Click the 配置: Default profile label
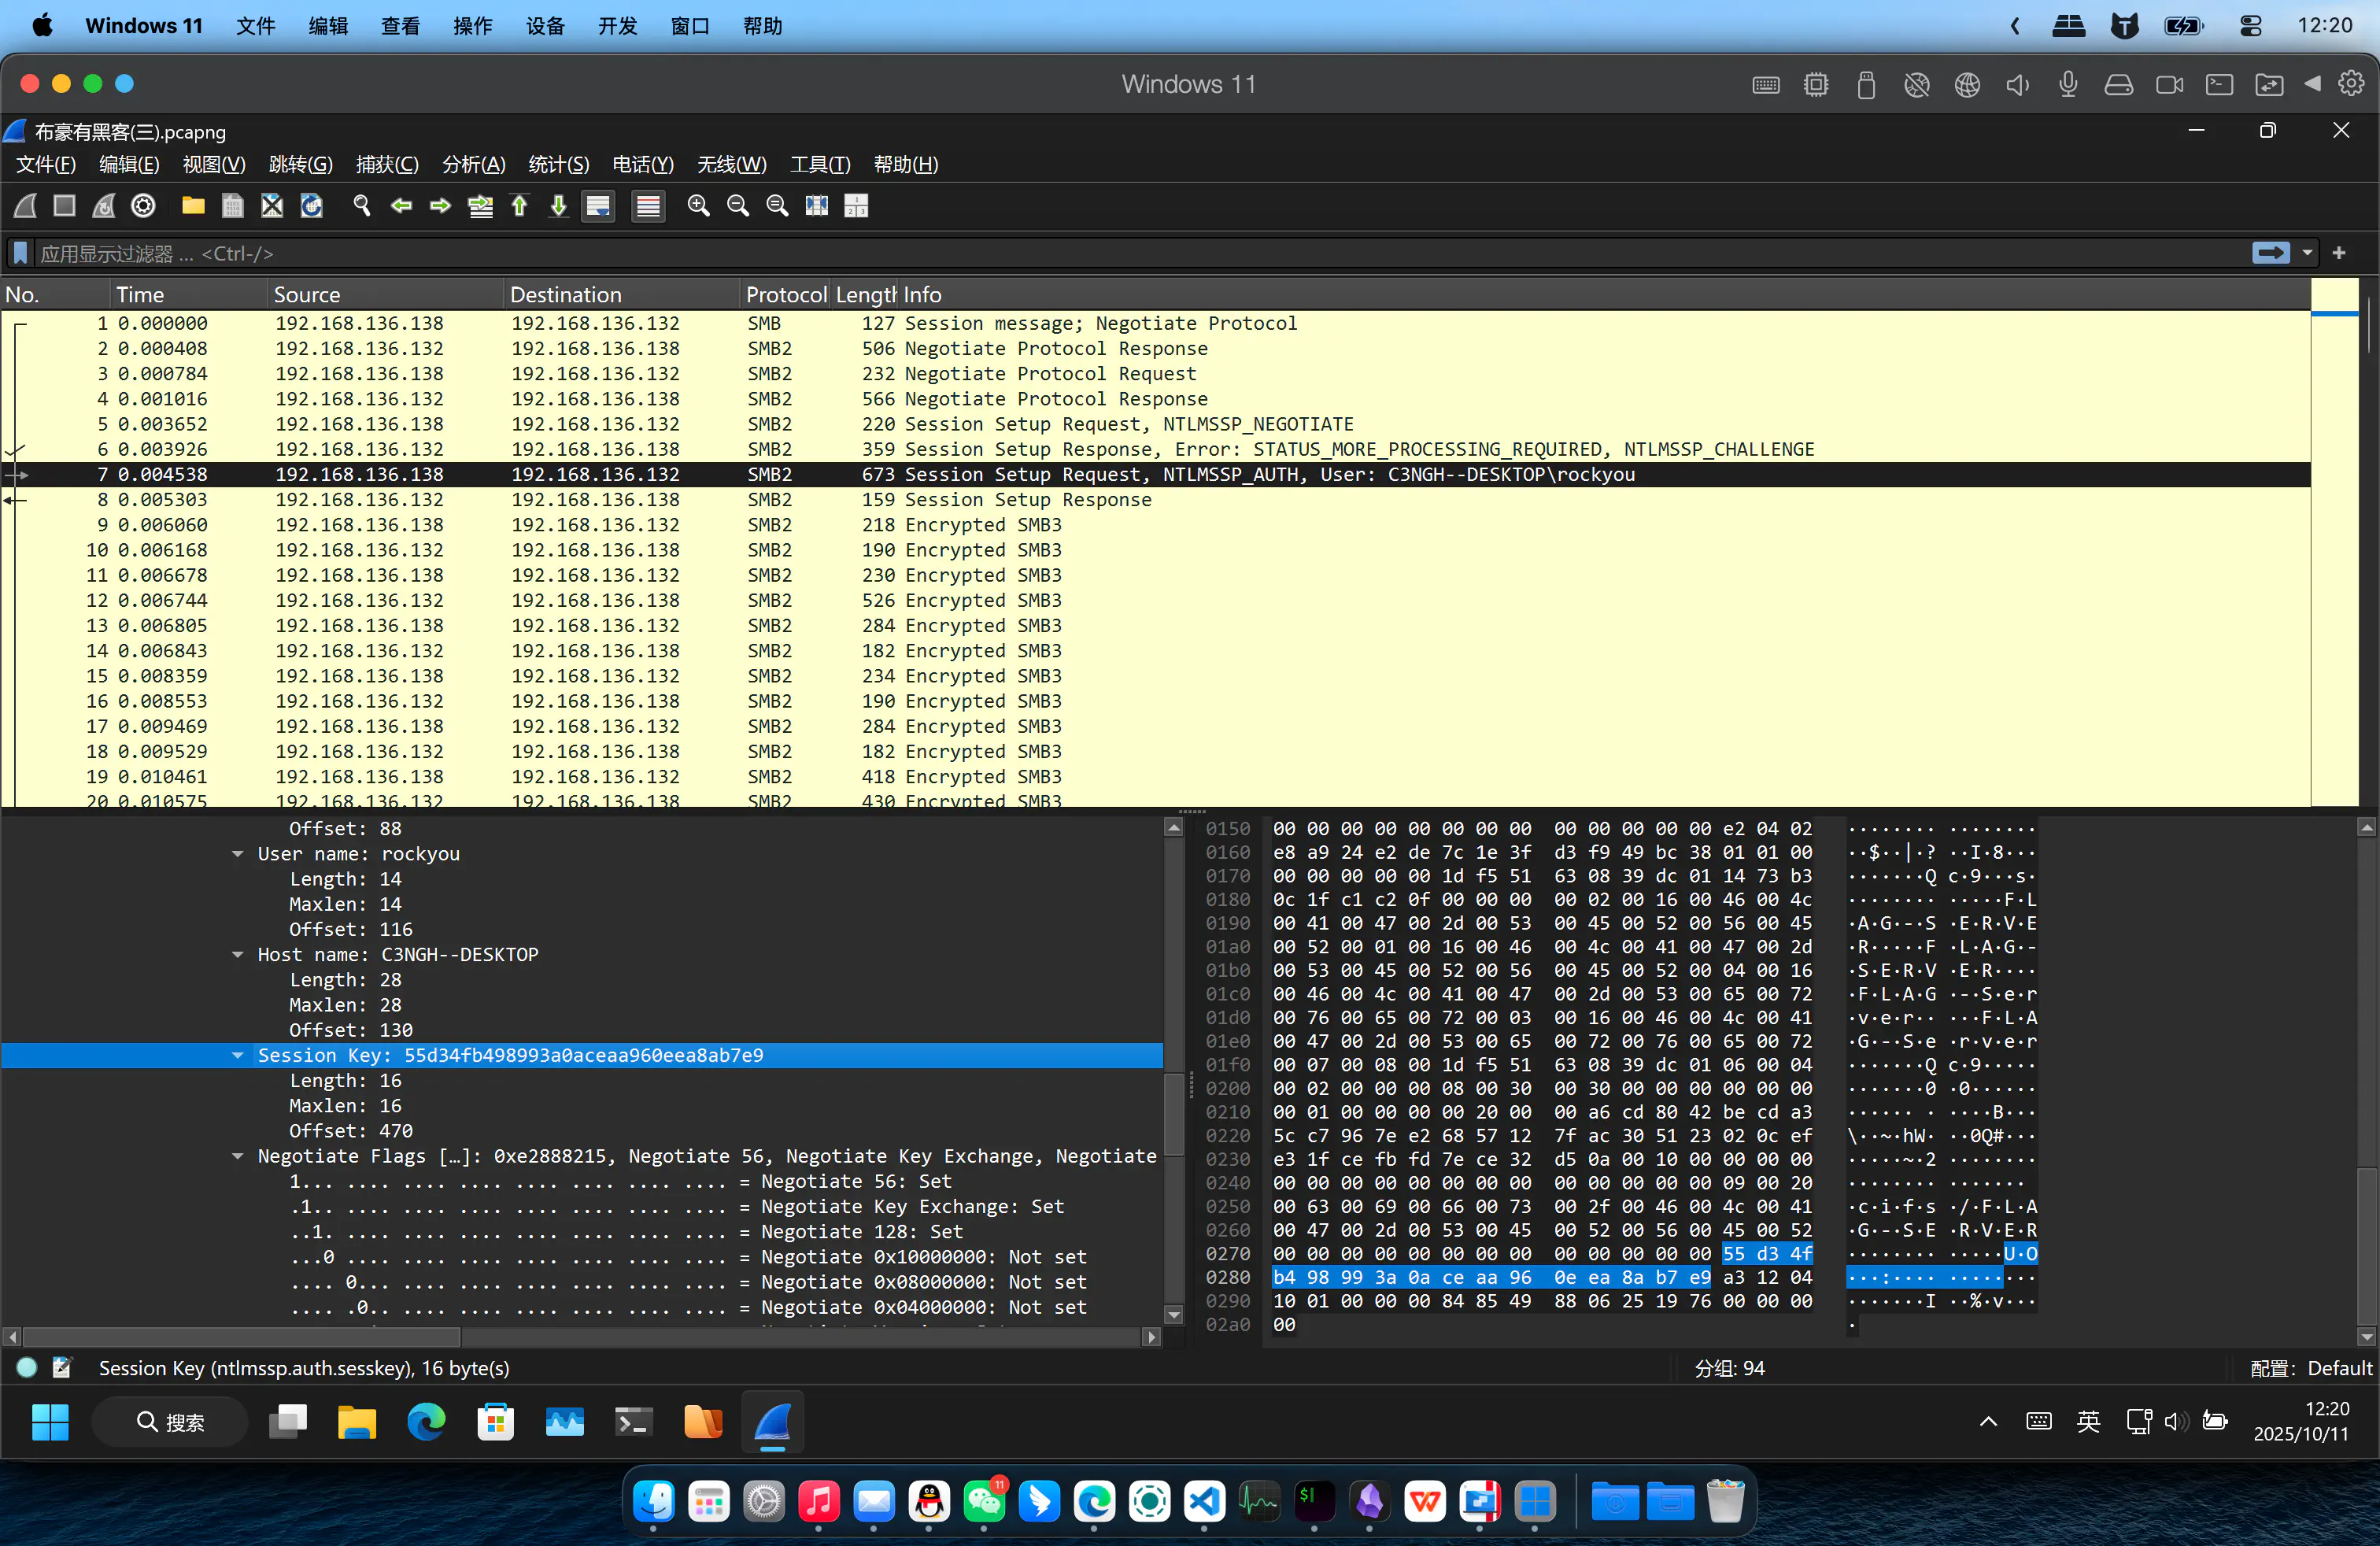The image size is (2380, 1546). [2310, 1367]
